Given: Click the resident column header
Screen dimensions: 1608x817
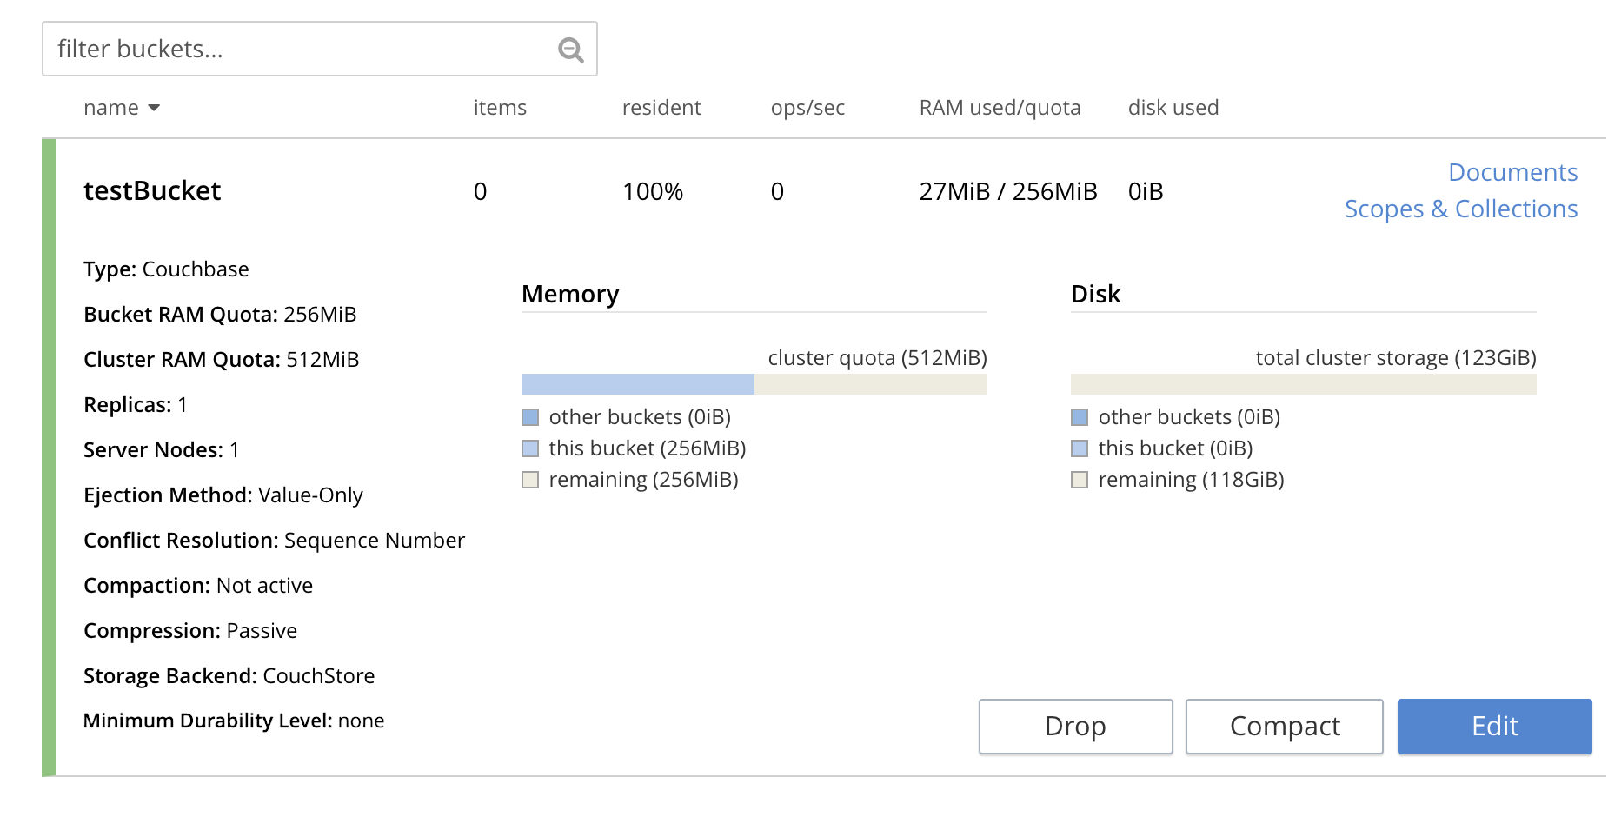Looking at the screenshot, I should tap(661, 108).
